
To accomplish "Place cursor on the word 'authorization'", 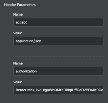I will click(x=26, y=71).
